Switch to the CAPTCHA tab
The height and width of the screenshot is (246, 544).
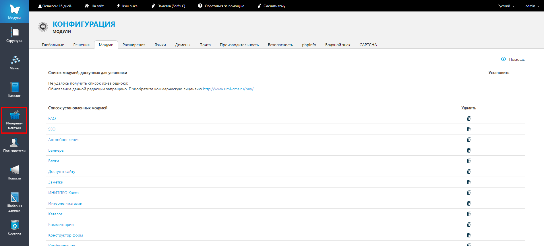coord(368,45)
